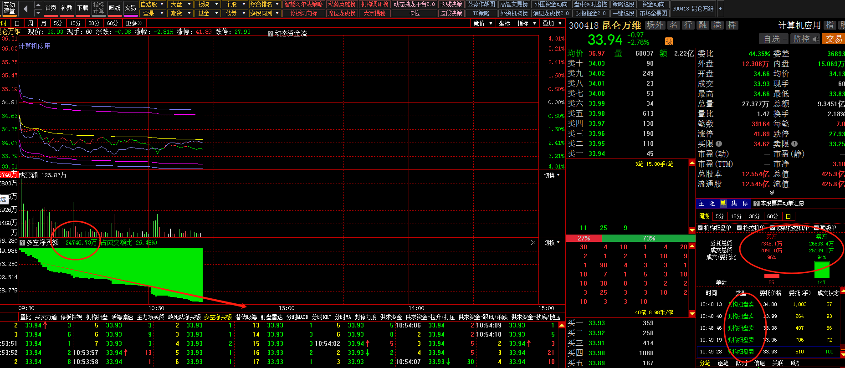Click the 名 tag icon beside 昆仑万维

coord(674,25)
